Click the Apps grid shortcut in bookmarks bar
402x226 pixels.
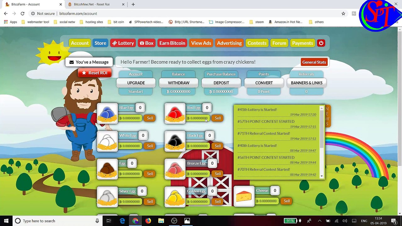[x=11, y=22]
